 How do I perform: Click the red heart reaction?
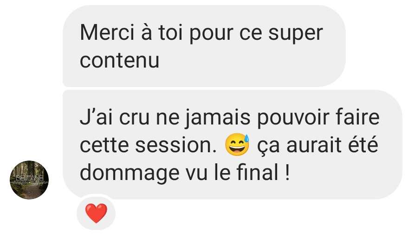click(96, 213)
